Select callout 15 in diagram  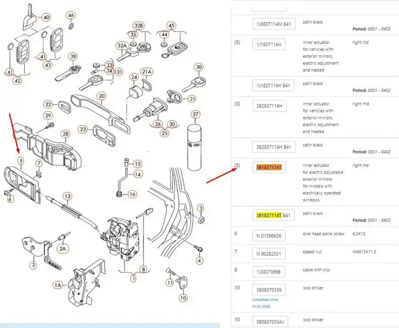138,164
